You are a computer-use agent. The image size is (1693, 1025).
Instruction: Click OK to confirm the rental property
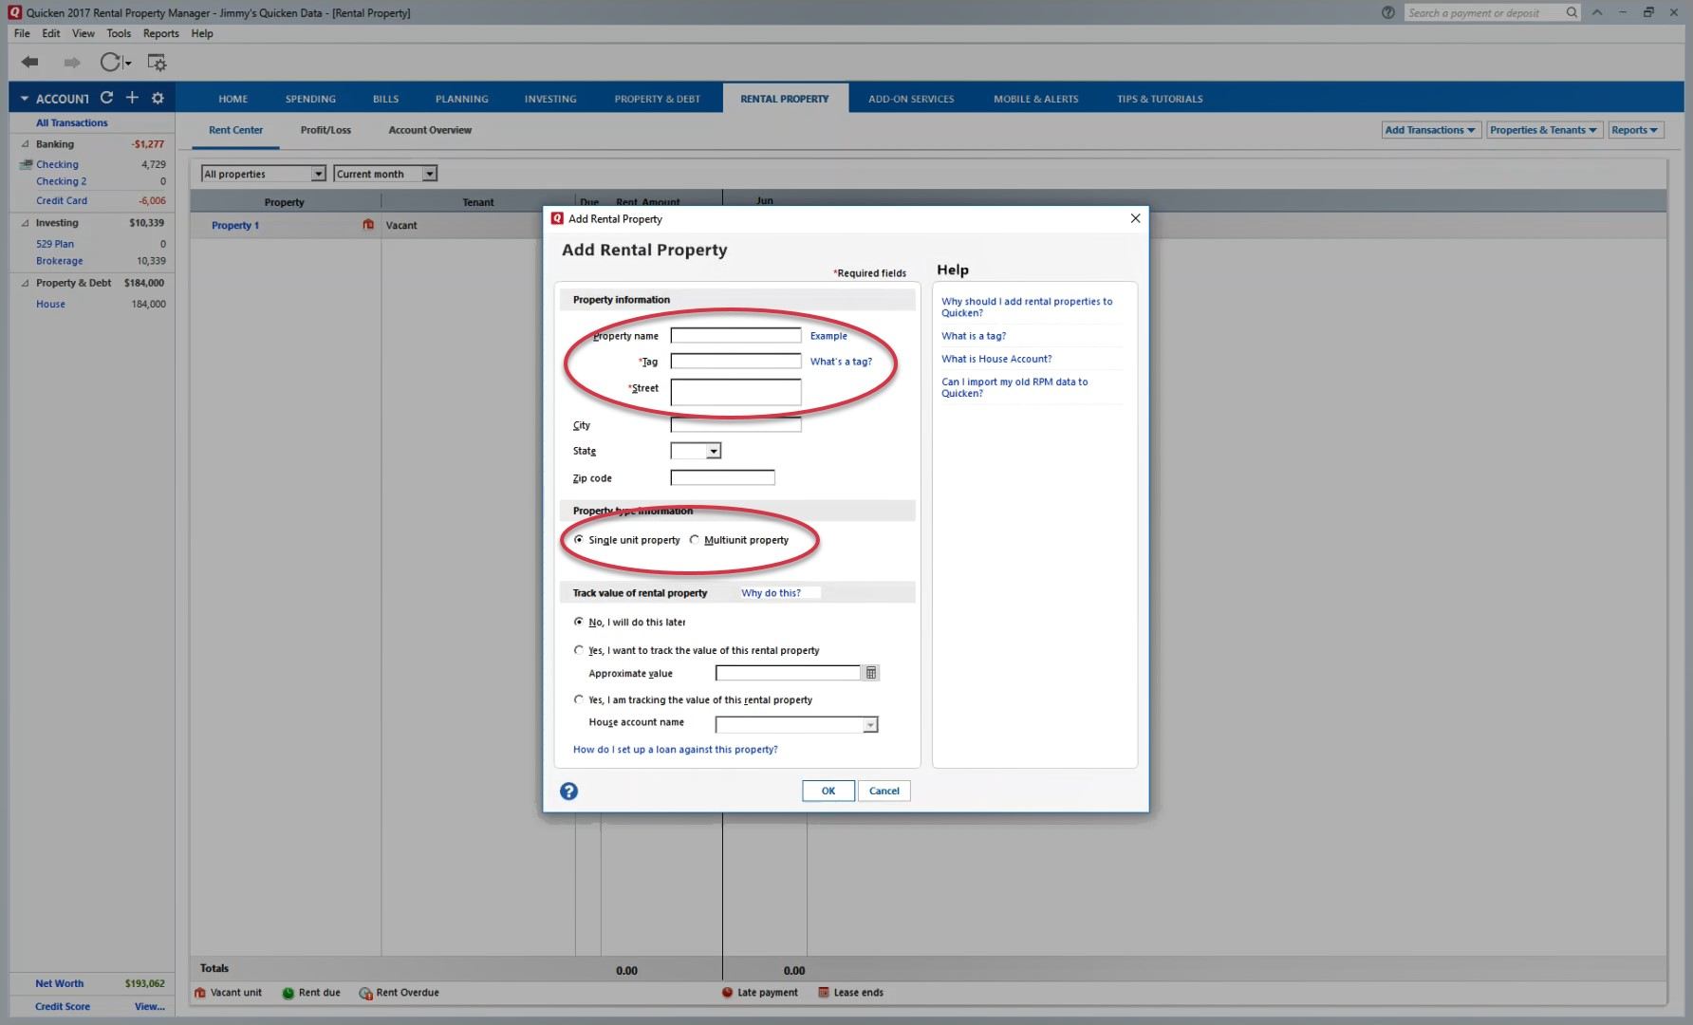828,791
